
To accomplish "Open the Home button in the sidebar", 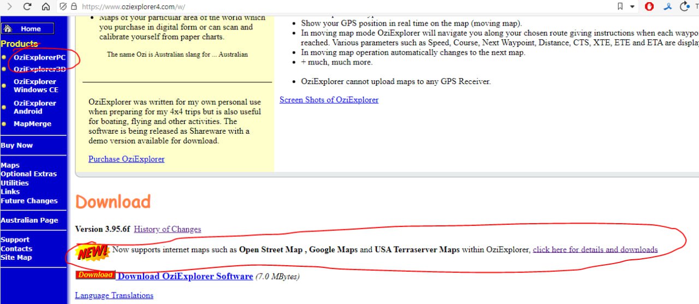I will coord(27,29).
